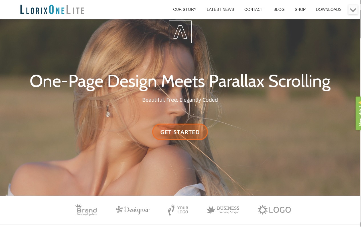The image size is (361, 227).
Task: Expand the navigation chevron dropdown
Action: point(353,10)
